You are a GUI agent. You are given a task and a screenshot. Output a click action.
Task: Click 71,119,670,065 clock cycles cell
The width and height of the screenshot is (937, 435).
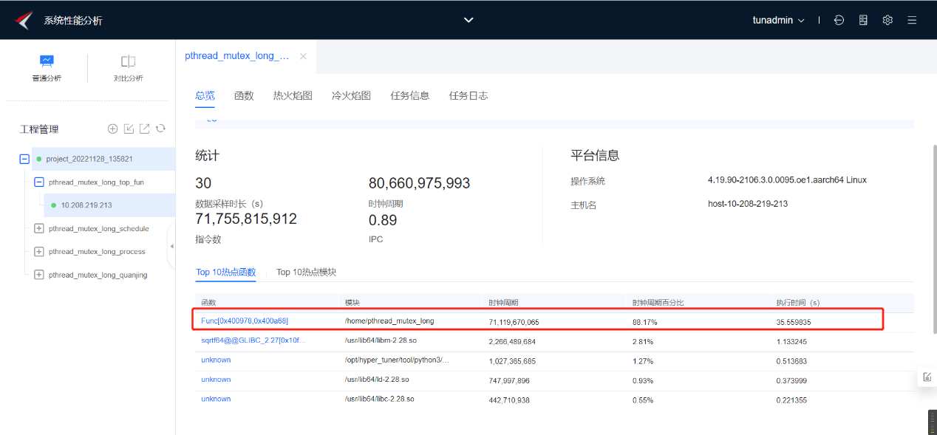click(x=514, y=322)
